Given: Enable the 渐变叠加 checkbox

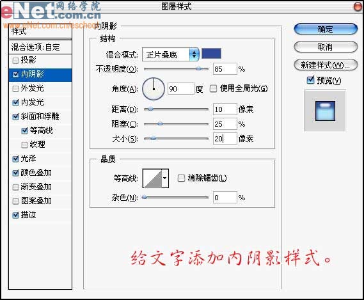Looking at the screenshot, I should [15, 187].
